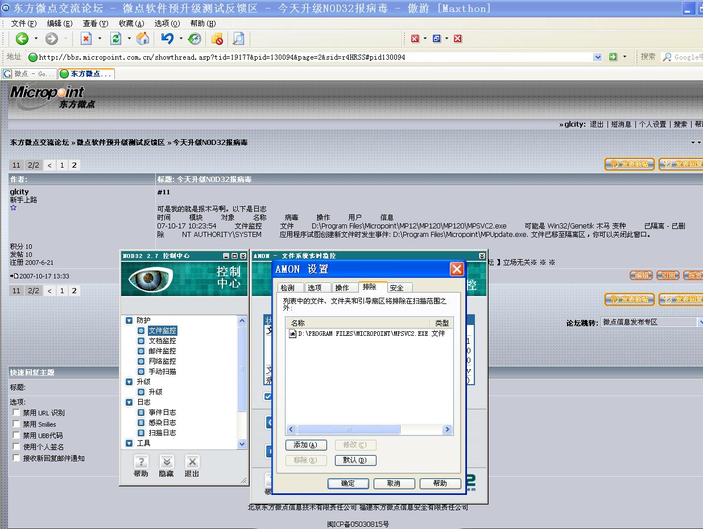Click the roll-up chevron on AMON window title
The height and width of the screenshot is (529, 703).
click(x=482, y=256)
